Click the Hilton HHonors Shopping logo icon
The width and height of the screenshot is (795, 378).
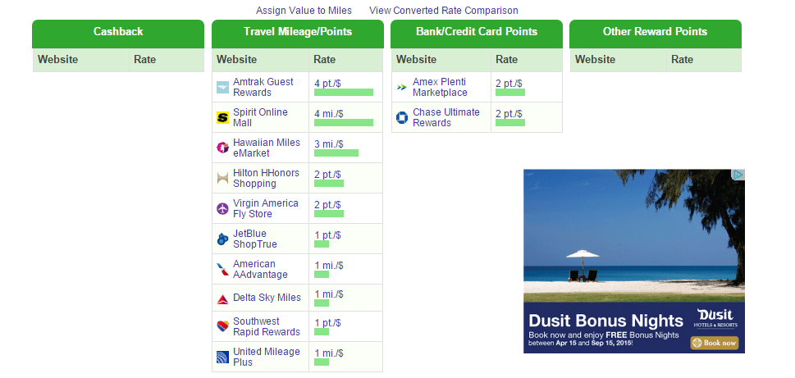(x=222, y=179)
